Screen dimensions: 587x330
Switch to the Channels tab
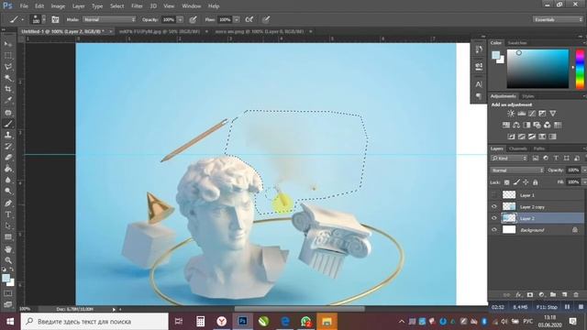pyautogui.click(x=518, y=148)
